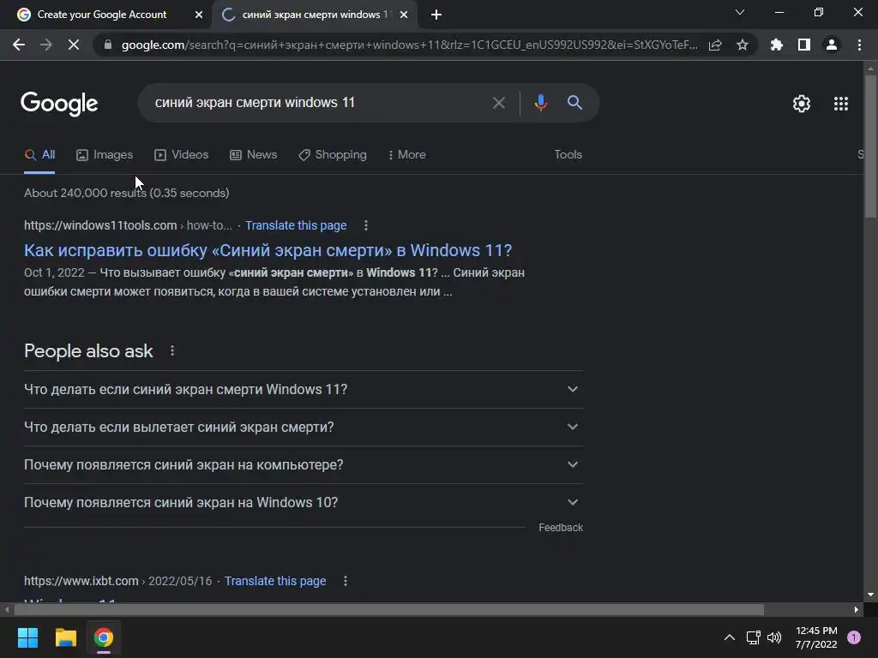The width and height of the screenshot is (878, 658).
Task: Click the scroll down arrow
Action: 870,595
